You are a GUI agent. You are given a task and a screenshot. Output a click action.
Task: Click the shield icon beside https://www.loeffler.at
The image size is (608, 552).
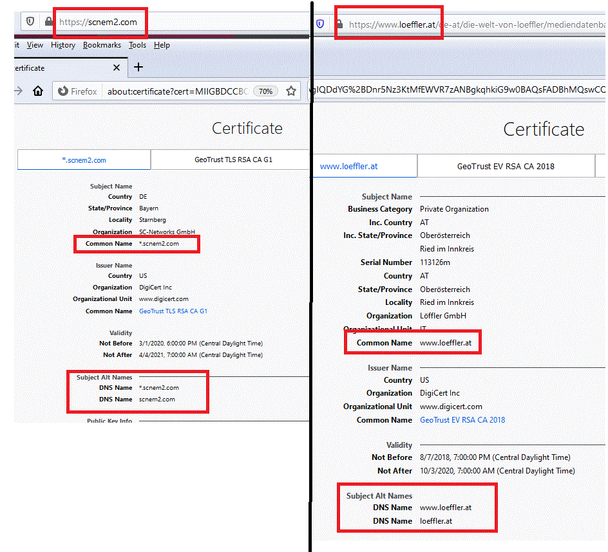320,24
